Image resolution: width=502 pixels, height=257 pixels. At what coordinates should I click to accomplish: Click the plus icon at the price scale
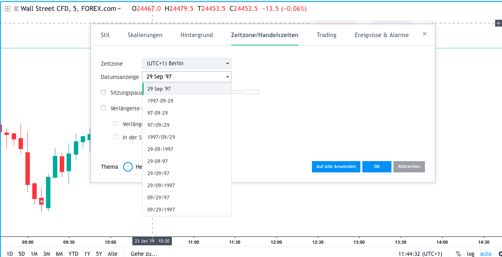click(498, 23)
